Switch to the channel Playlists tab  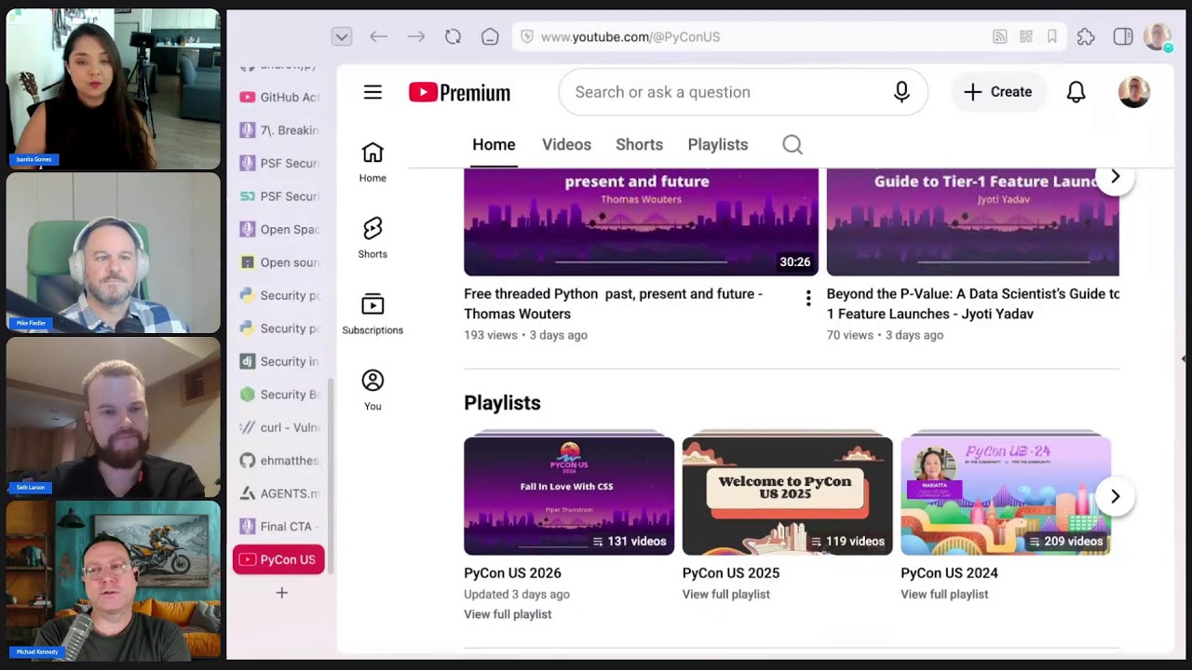pos(718,144)
